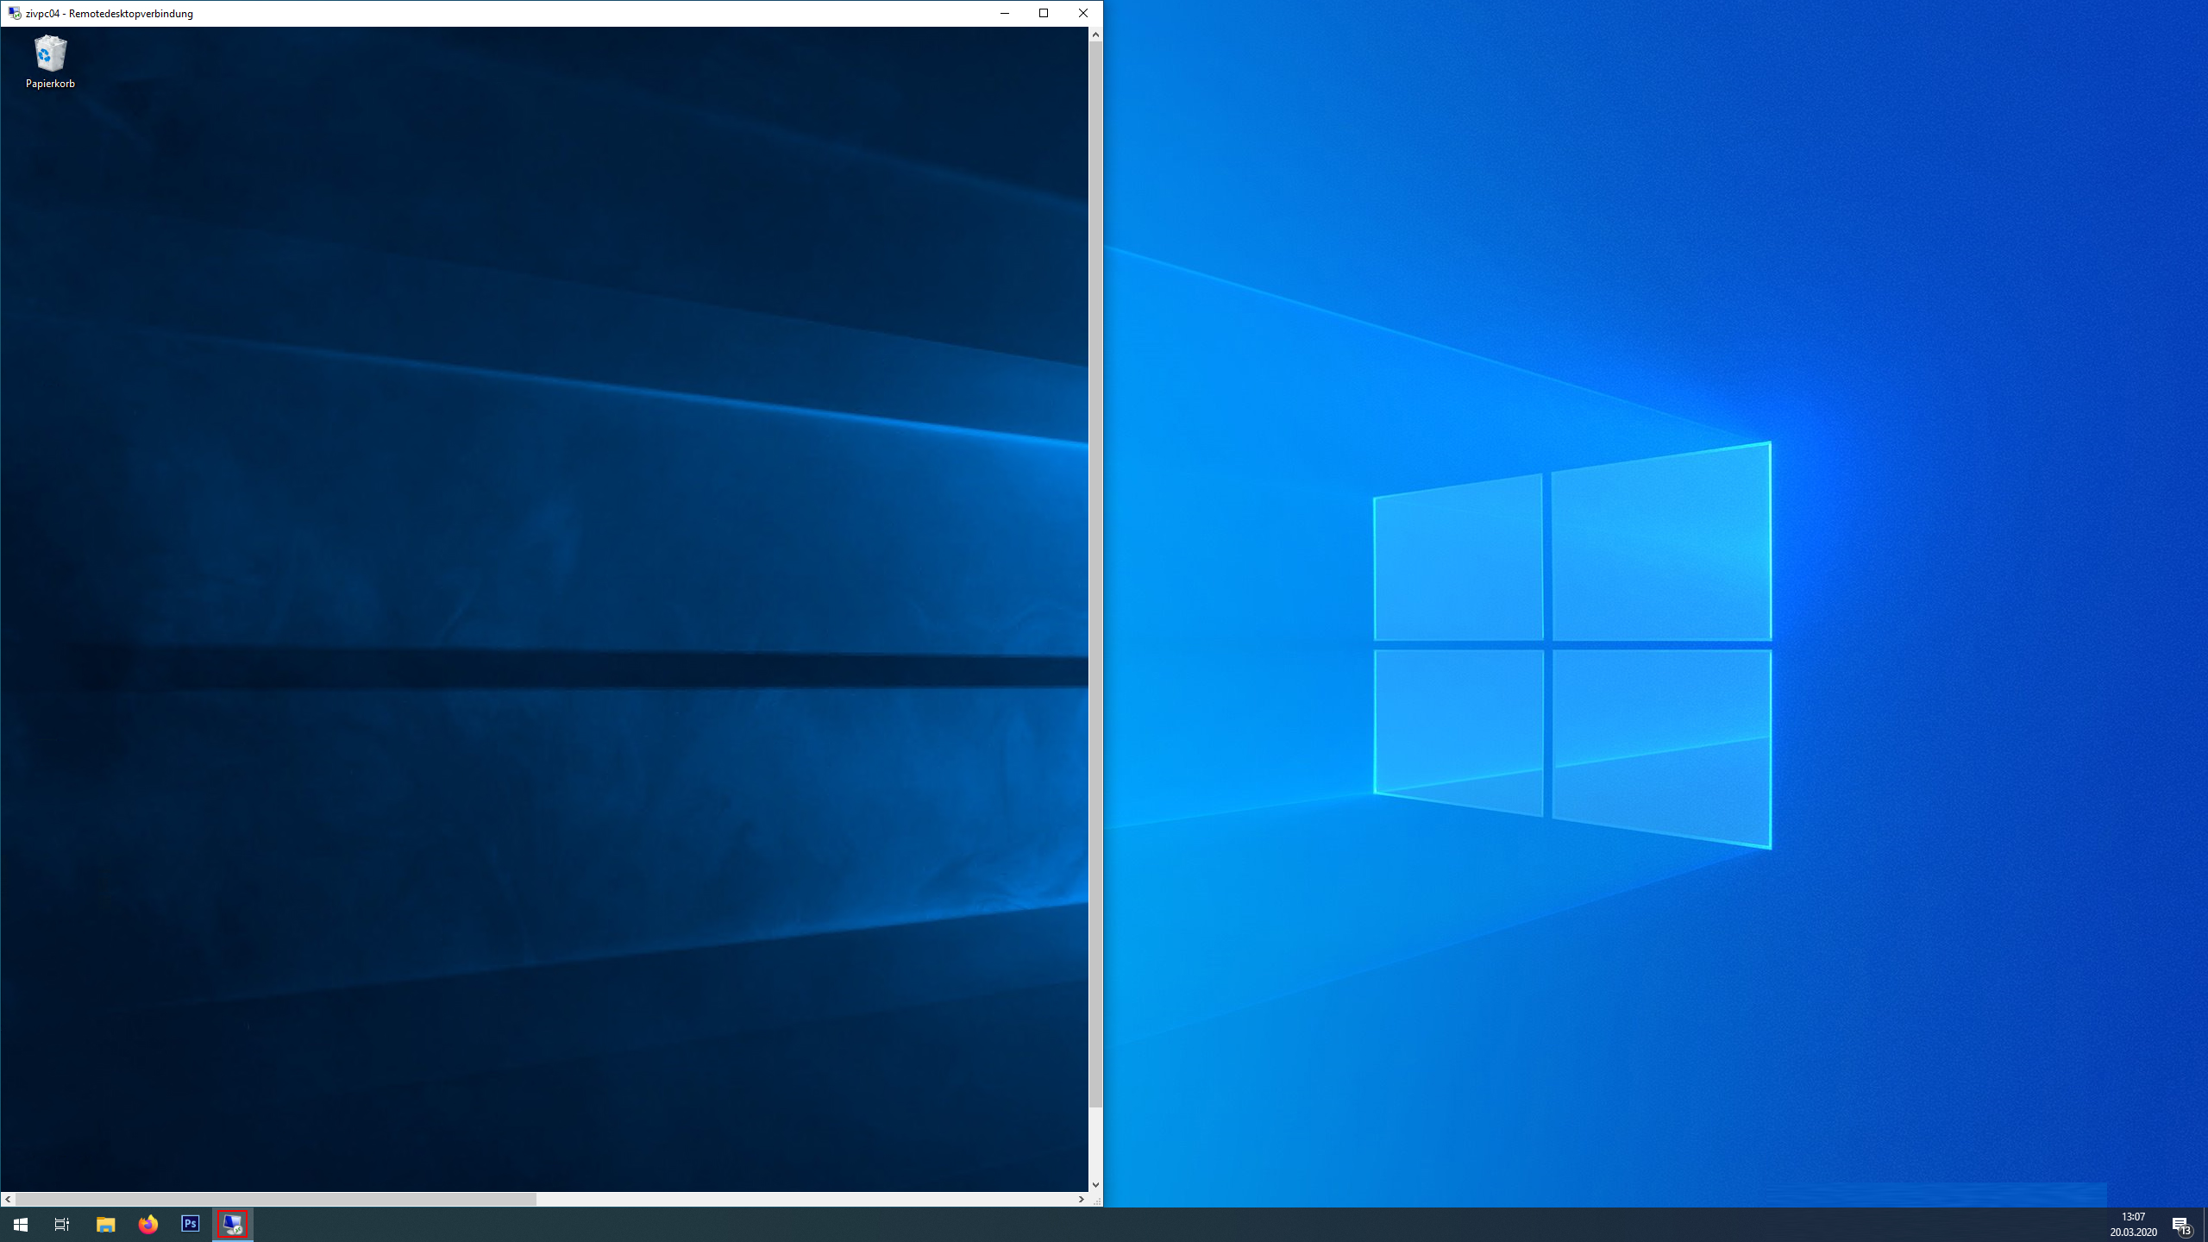The height and width of the screenshot is (1242, 2208).
Task: Click the Remote Desktop taskbar icon
Action: click(x=233, y=1224)
